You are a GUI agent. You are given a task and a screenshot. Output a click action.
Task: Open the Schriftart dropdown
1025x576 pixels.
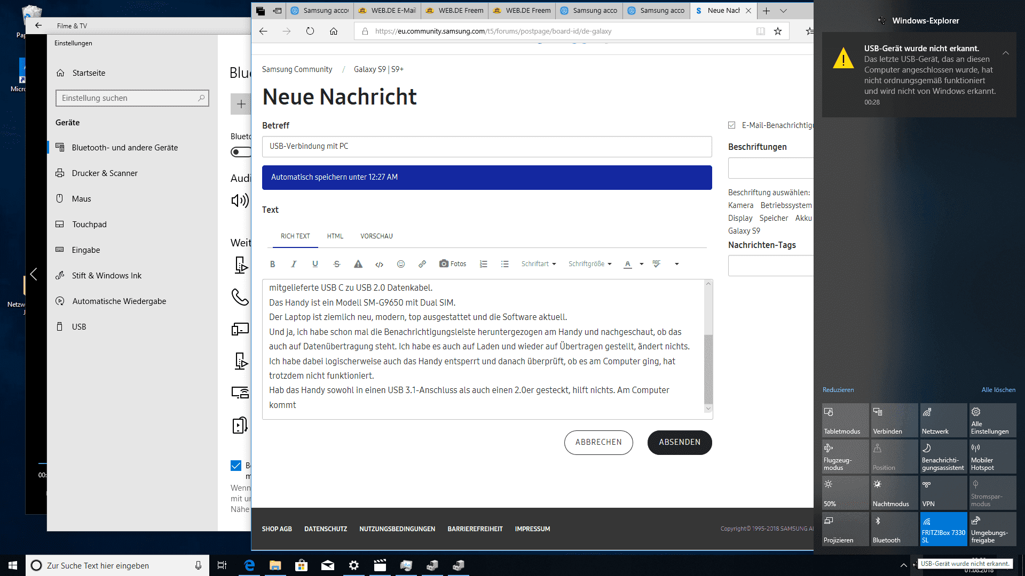pos(539,264)
